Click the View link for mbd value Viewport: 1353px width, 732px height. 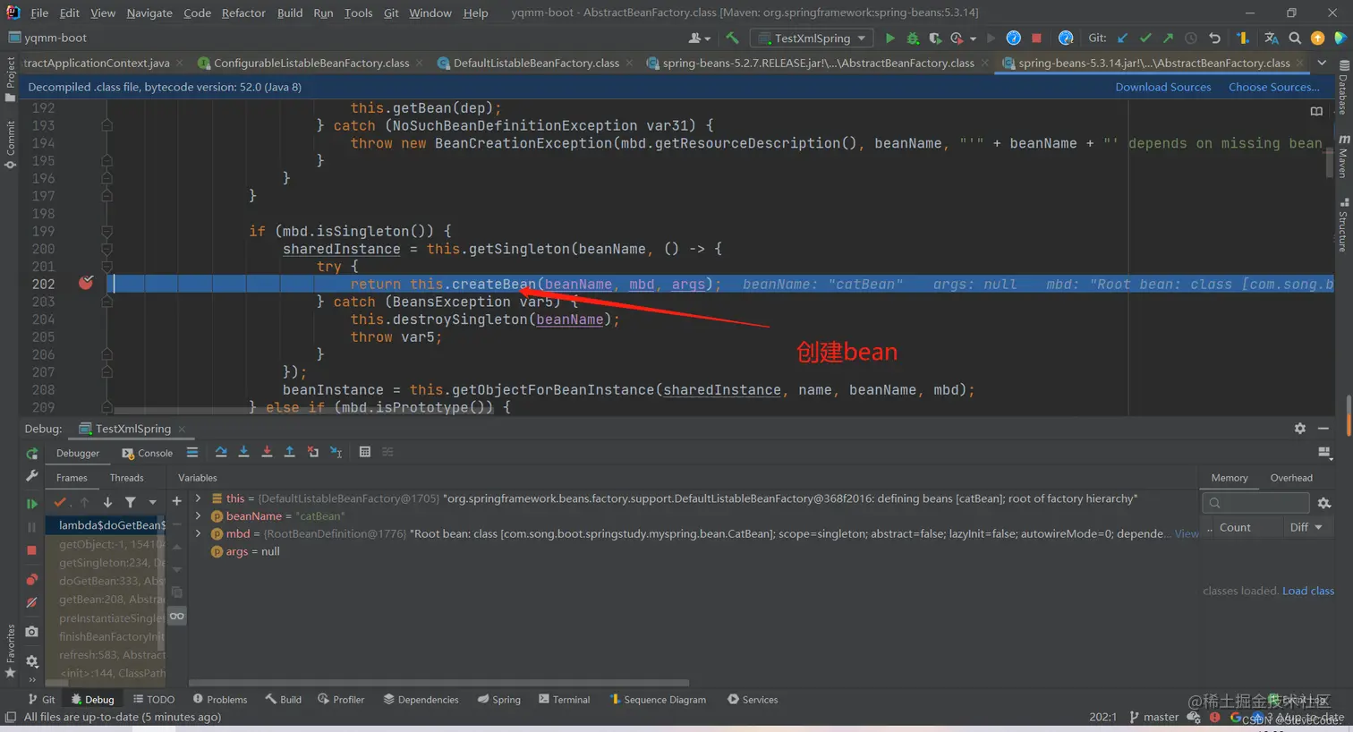[x=1187, y=534]
